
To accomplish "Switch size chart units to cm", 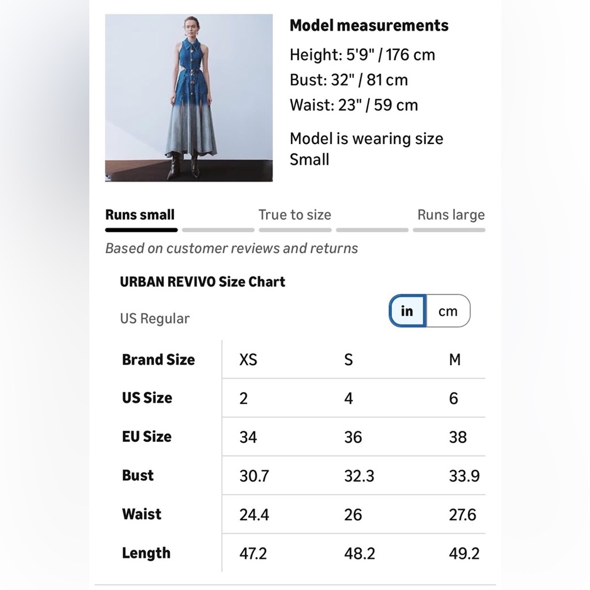I will 448,311.
